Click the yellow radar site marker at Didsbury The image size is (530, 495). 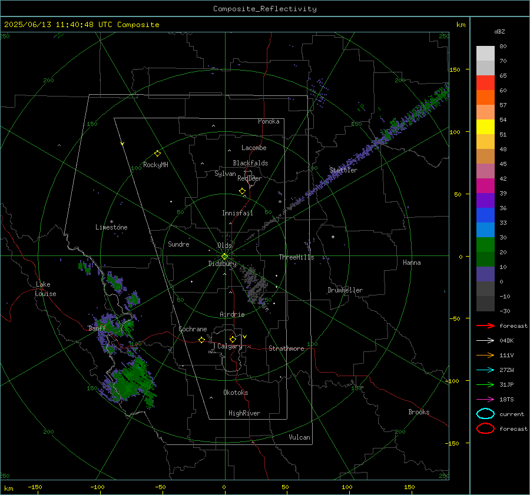225,257
